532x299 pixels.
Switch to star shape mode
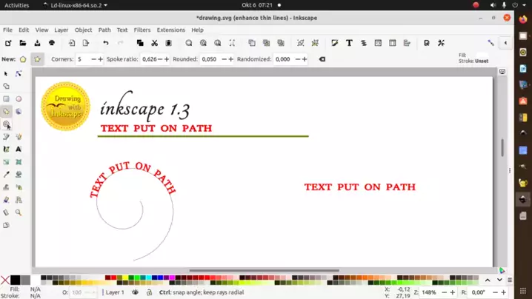[x=37, y=59]
